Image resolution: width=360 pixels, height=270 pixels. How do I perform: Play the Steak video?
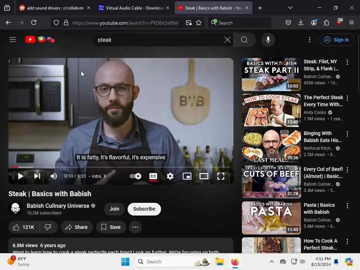[21, 176]
